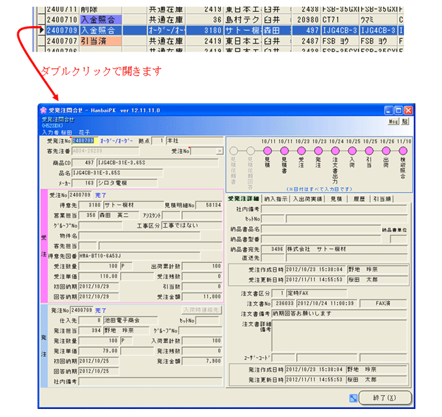This screenshot has width=442, height=417.
Task: Click the Msg button in the header
Action: point(393,122)
